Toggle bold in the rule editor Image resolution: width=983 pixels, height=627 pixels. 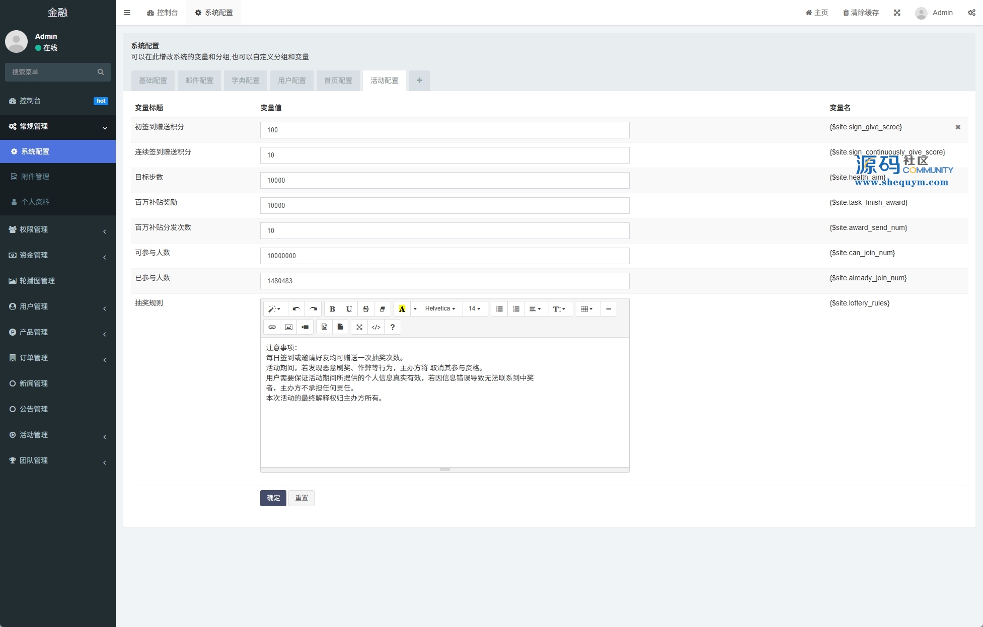click(x=332, y=309)
